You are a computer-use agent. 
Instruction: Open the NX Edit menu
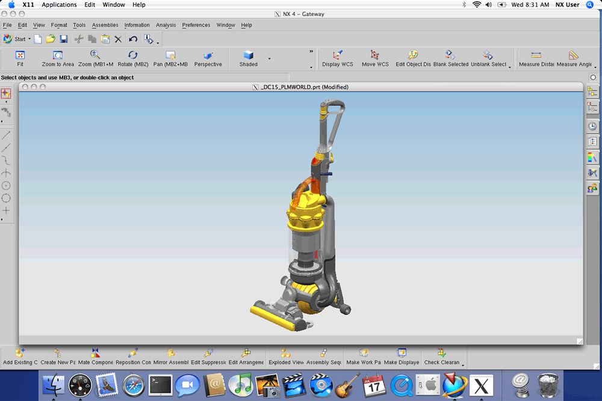click(22, 25)
